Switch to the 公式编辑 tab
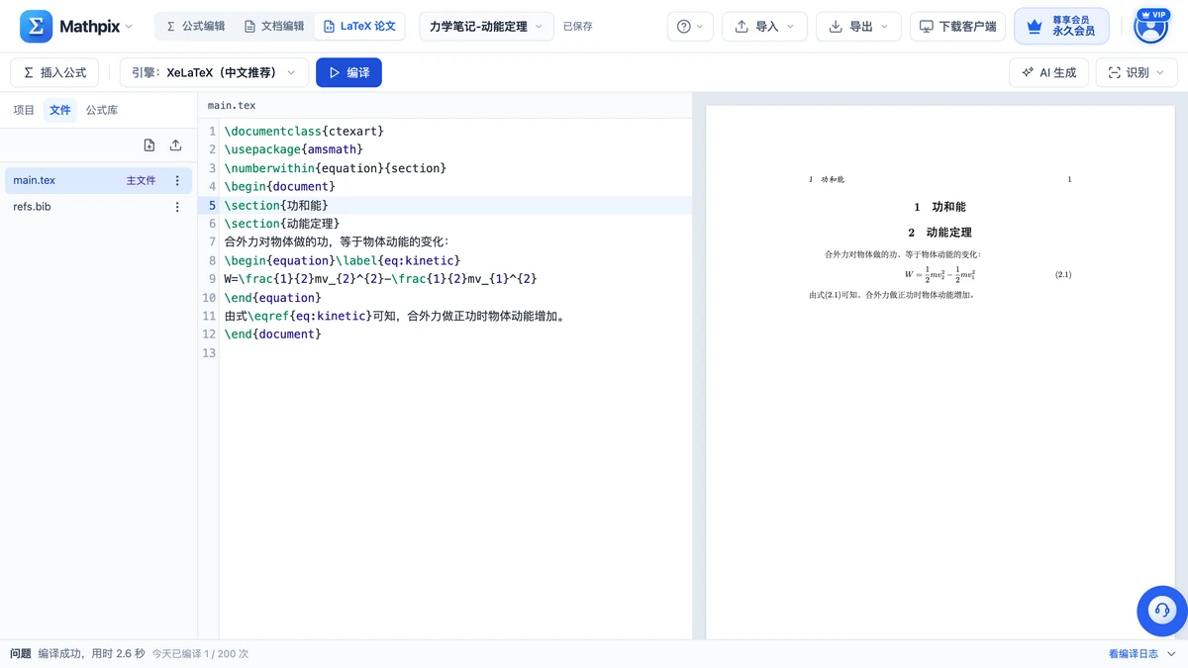 195,27
